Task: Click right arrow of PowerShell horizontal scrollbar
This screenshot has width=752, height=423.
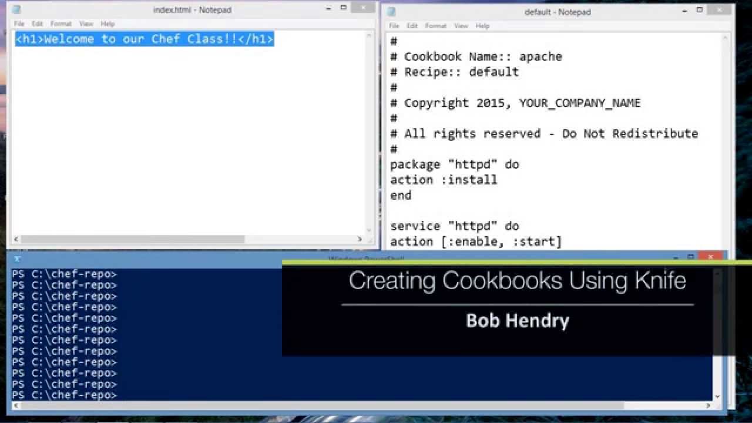Action: (x=709, y=405)
